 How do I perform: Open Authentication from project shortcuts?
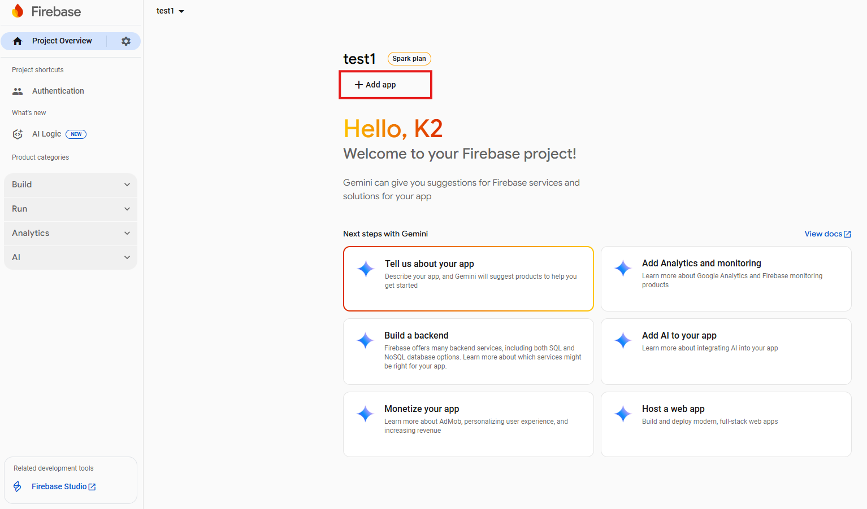58,91
